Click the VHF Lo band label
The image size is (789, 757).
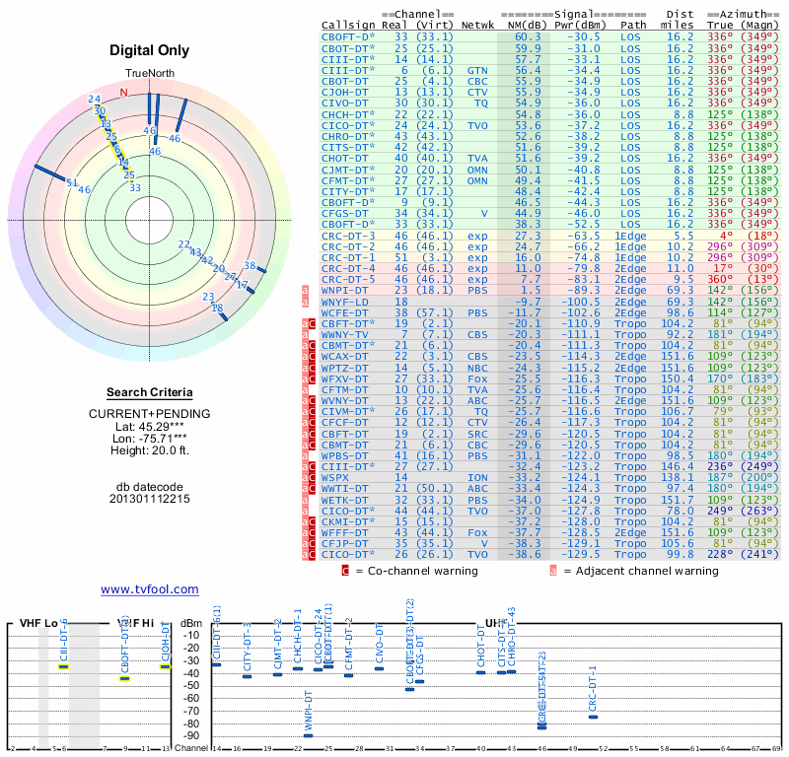click(38, 623)
